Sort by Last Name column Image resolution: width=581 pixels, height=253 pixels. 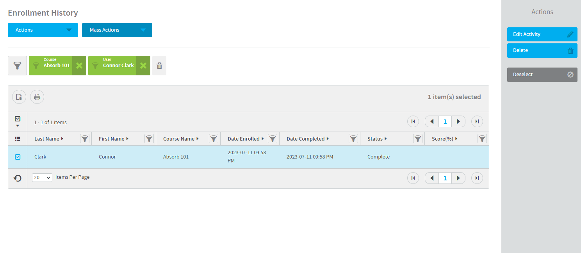coord(49,139)
